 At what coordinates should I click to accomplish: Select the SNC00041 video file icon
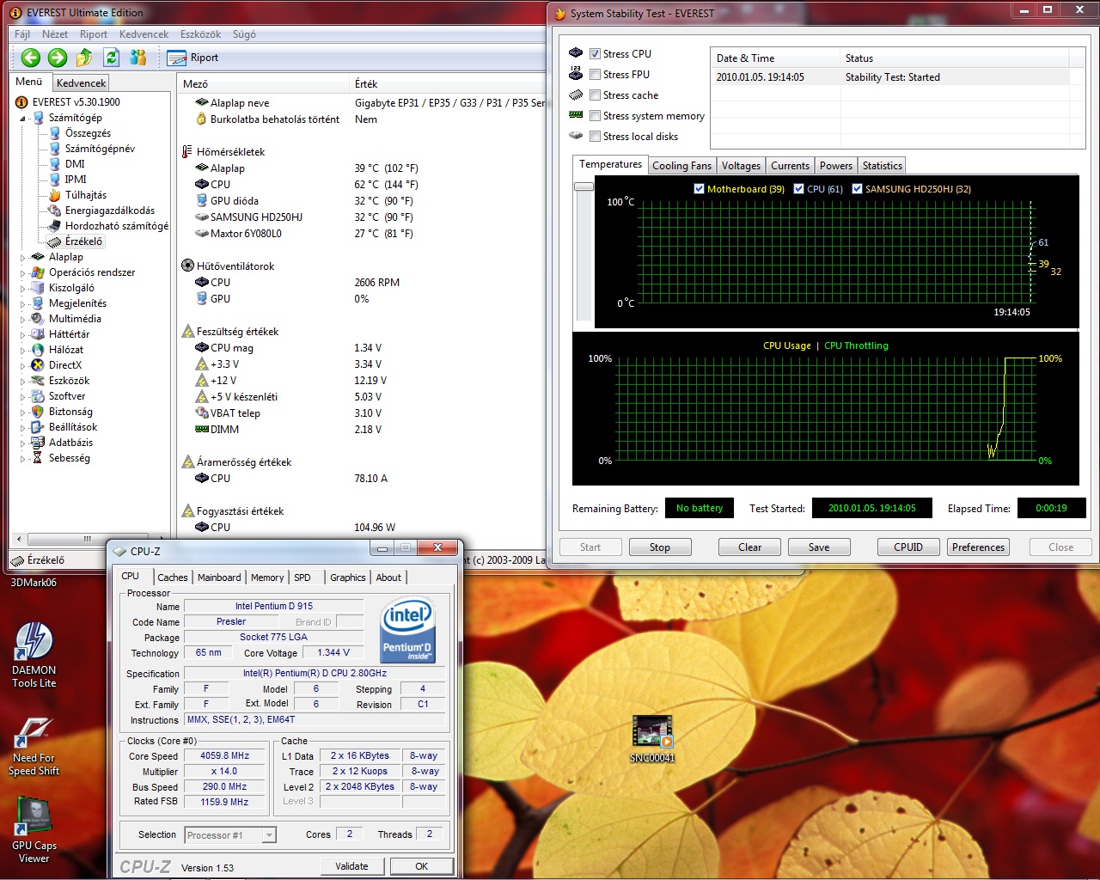[652, 739]
